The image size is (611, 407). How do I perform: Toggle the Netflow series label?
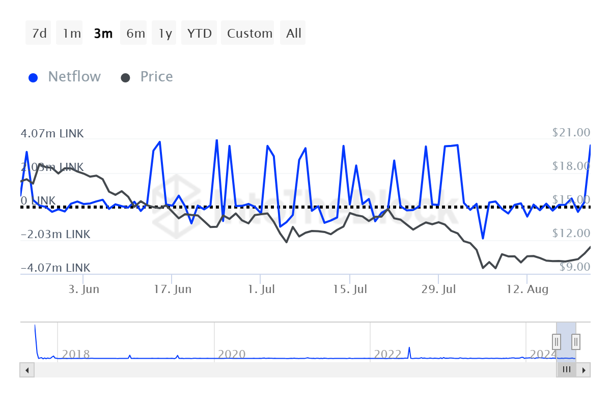[74, 77]
